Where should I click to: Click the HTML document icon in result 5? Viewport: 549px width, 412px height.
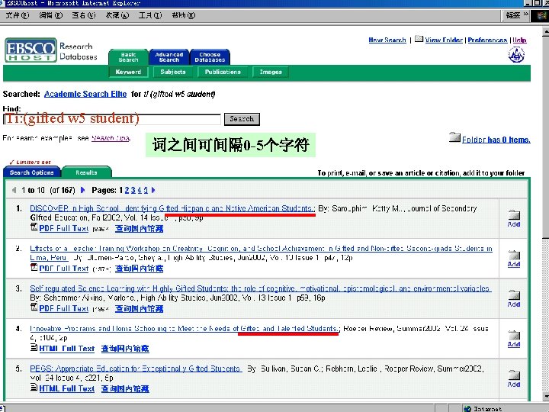(x=34, y=388)
